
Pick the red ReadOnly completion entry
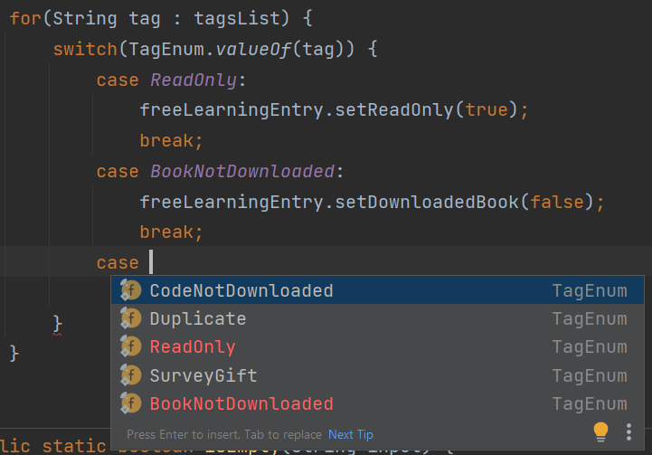coord(378,346)
